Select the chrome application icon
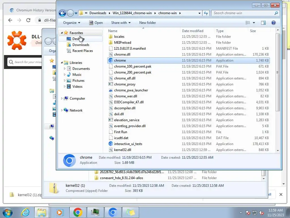This screenshot has width=290, height=218. [111, 60]
